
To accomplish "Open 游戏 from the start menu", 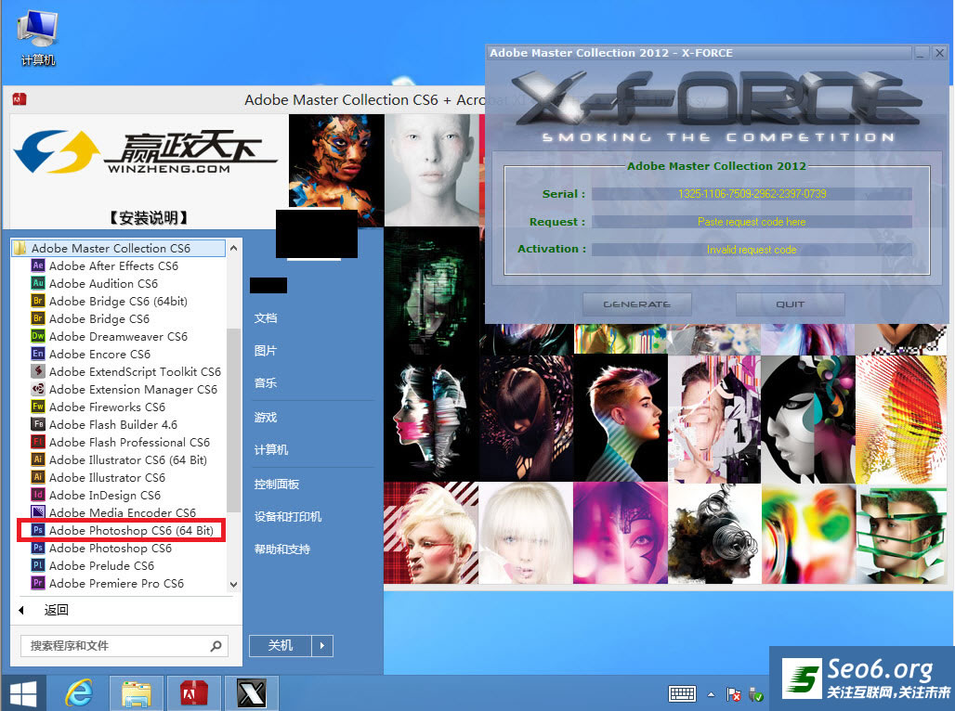I will coord(266,417).
